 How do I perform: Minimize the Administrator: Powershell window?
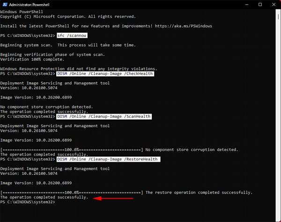pos(247,5)
